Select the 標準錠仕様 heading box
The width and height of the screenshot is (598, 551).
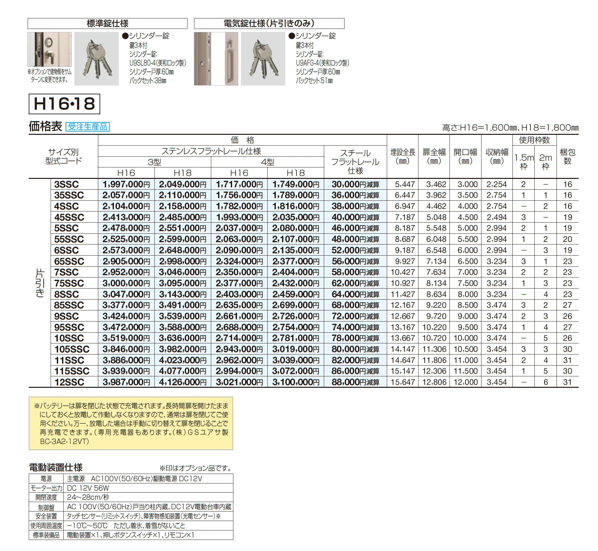point(107,24)
